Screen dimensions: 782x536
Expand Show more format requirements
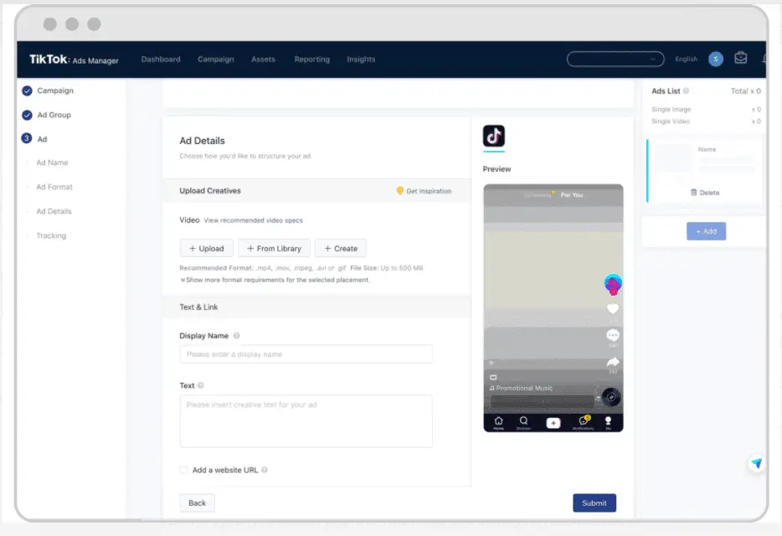275,280
